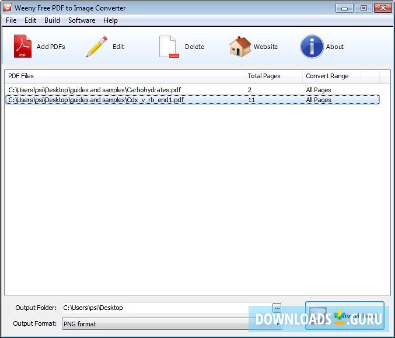
Task: Open the Edit menu
Action: pyautogui.click(x=30, y=20)
